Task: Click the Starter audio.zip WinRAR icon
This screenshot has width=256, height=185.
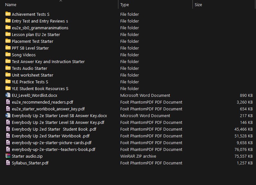Action: click(x=8, y=156)
